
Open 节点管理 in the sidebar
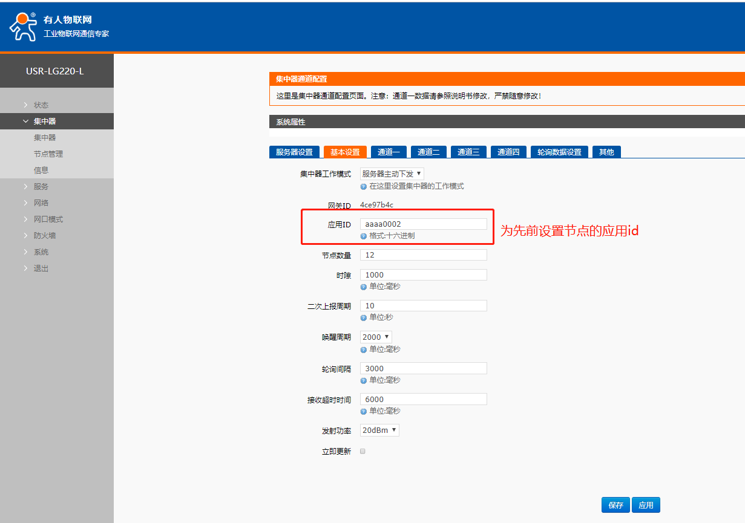[x=48, y=154]
